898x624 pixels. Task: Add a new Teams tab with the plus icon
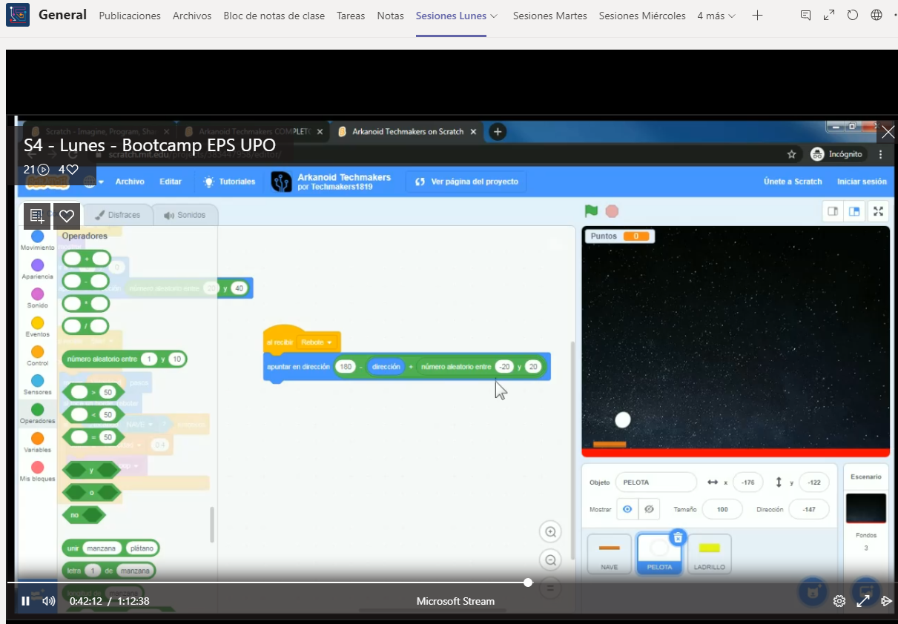(757, 16)
